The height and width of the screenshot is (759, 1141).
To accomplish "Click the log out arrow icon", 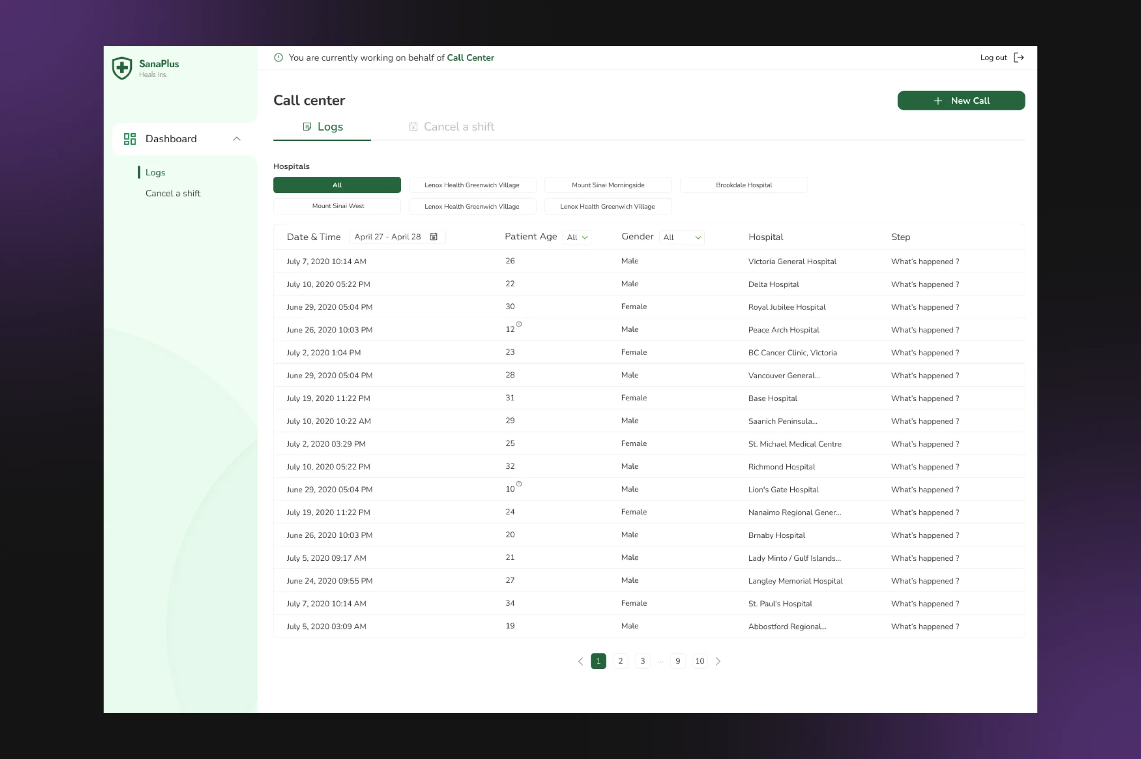I will 1019,57.
